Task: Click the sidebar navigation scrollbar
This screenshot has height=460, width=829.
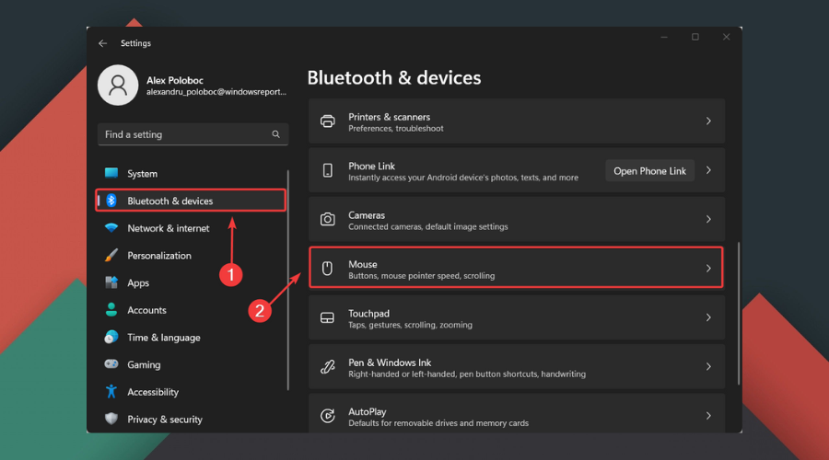Action: [288, 280]
